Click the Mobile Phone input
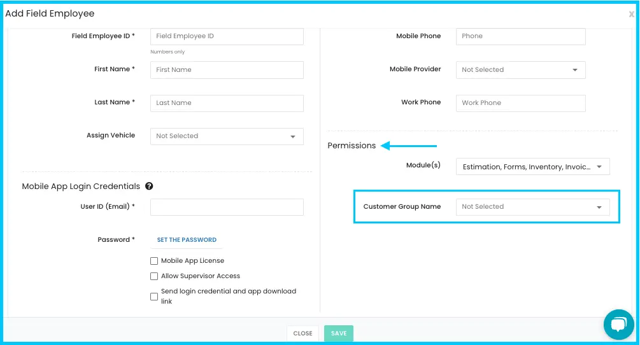Screen dimensions: 640x345 click(521, 36)
